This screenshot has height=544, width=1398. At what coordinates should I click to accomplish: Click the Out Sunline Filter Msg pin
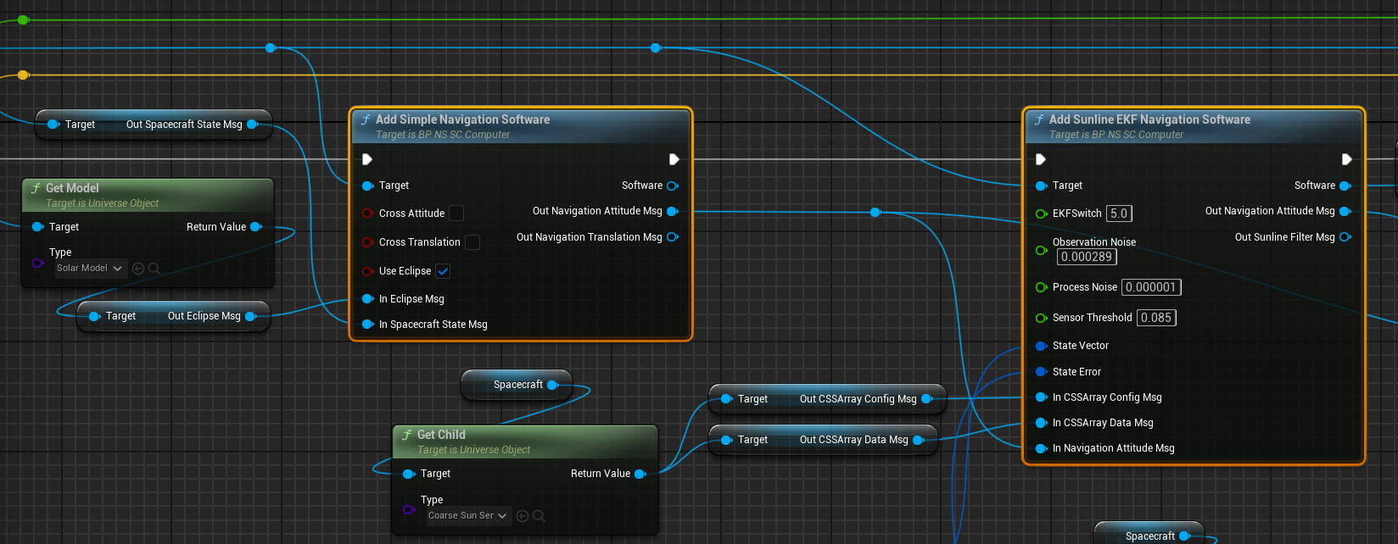[x=1345, y=237]
